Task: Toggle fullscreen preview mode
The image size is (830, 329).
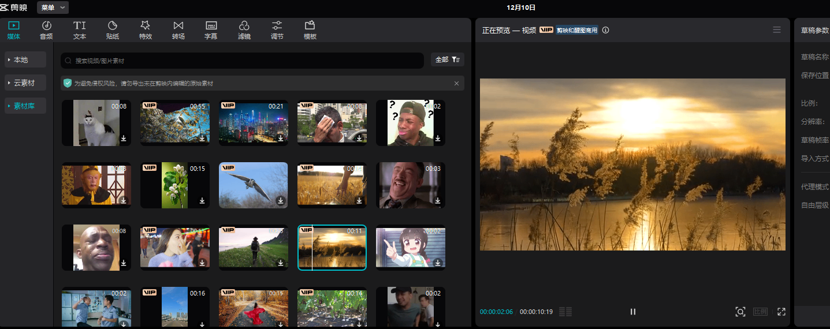Action: (781, 312)
